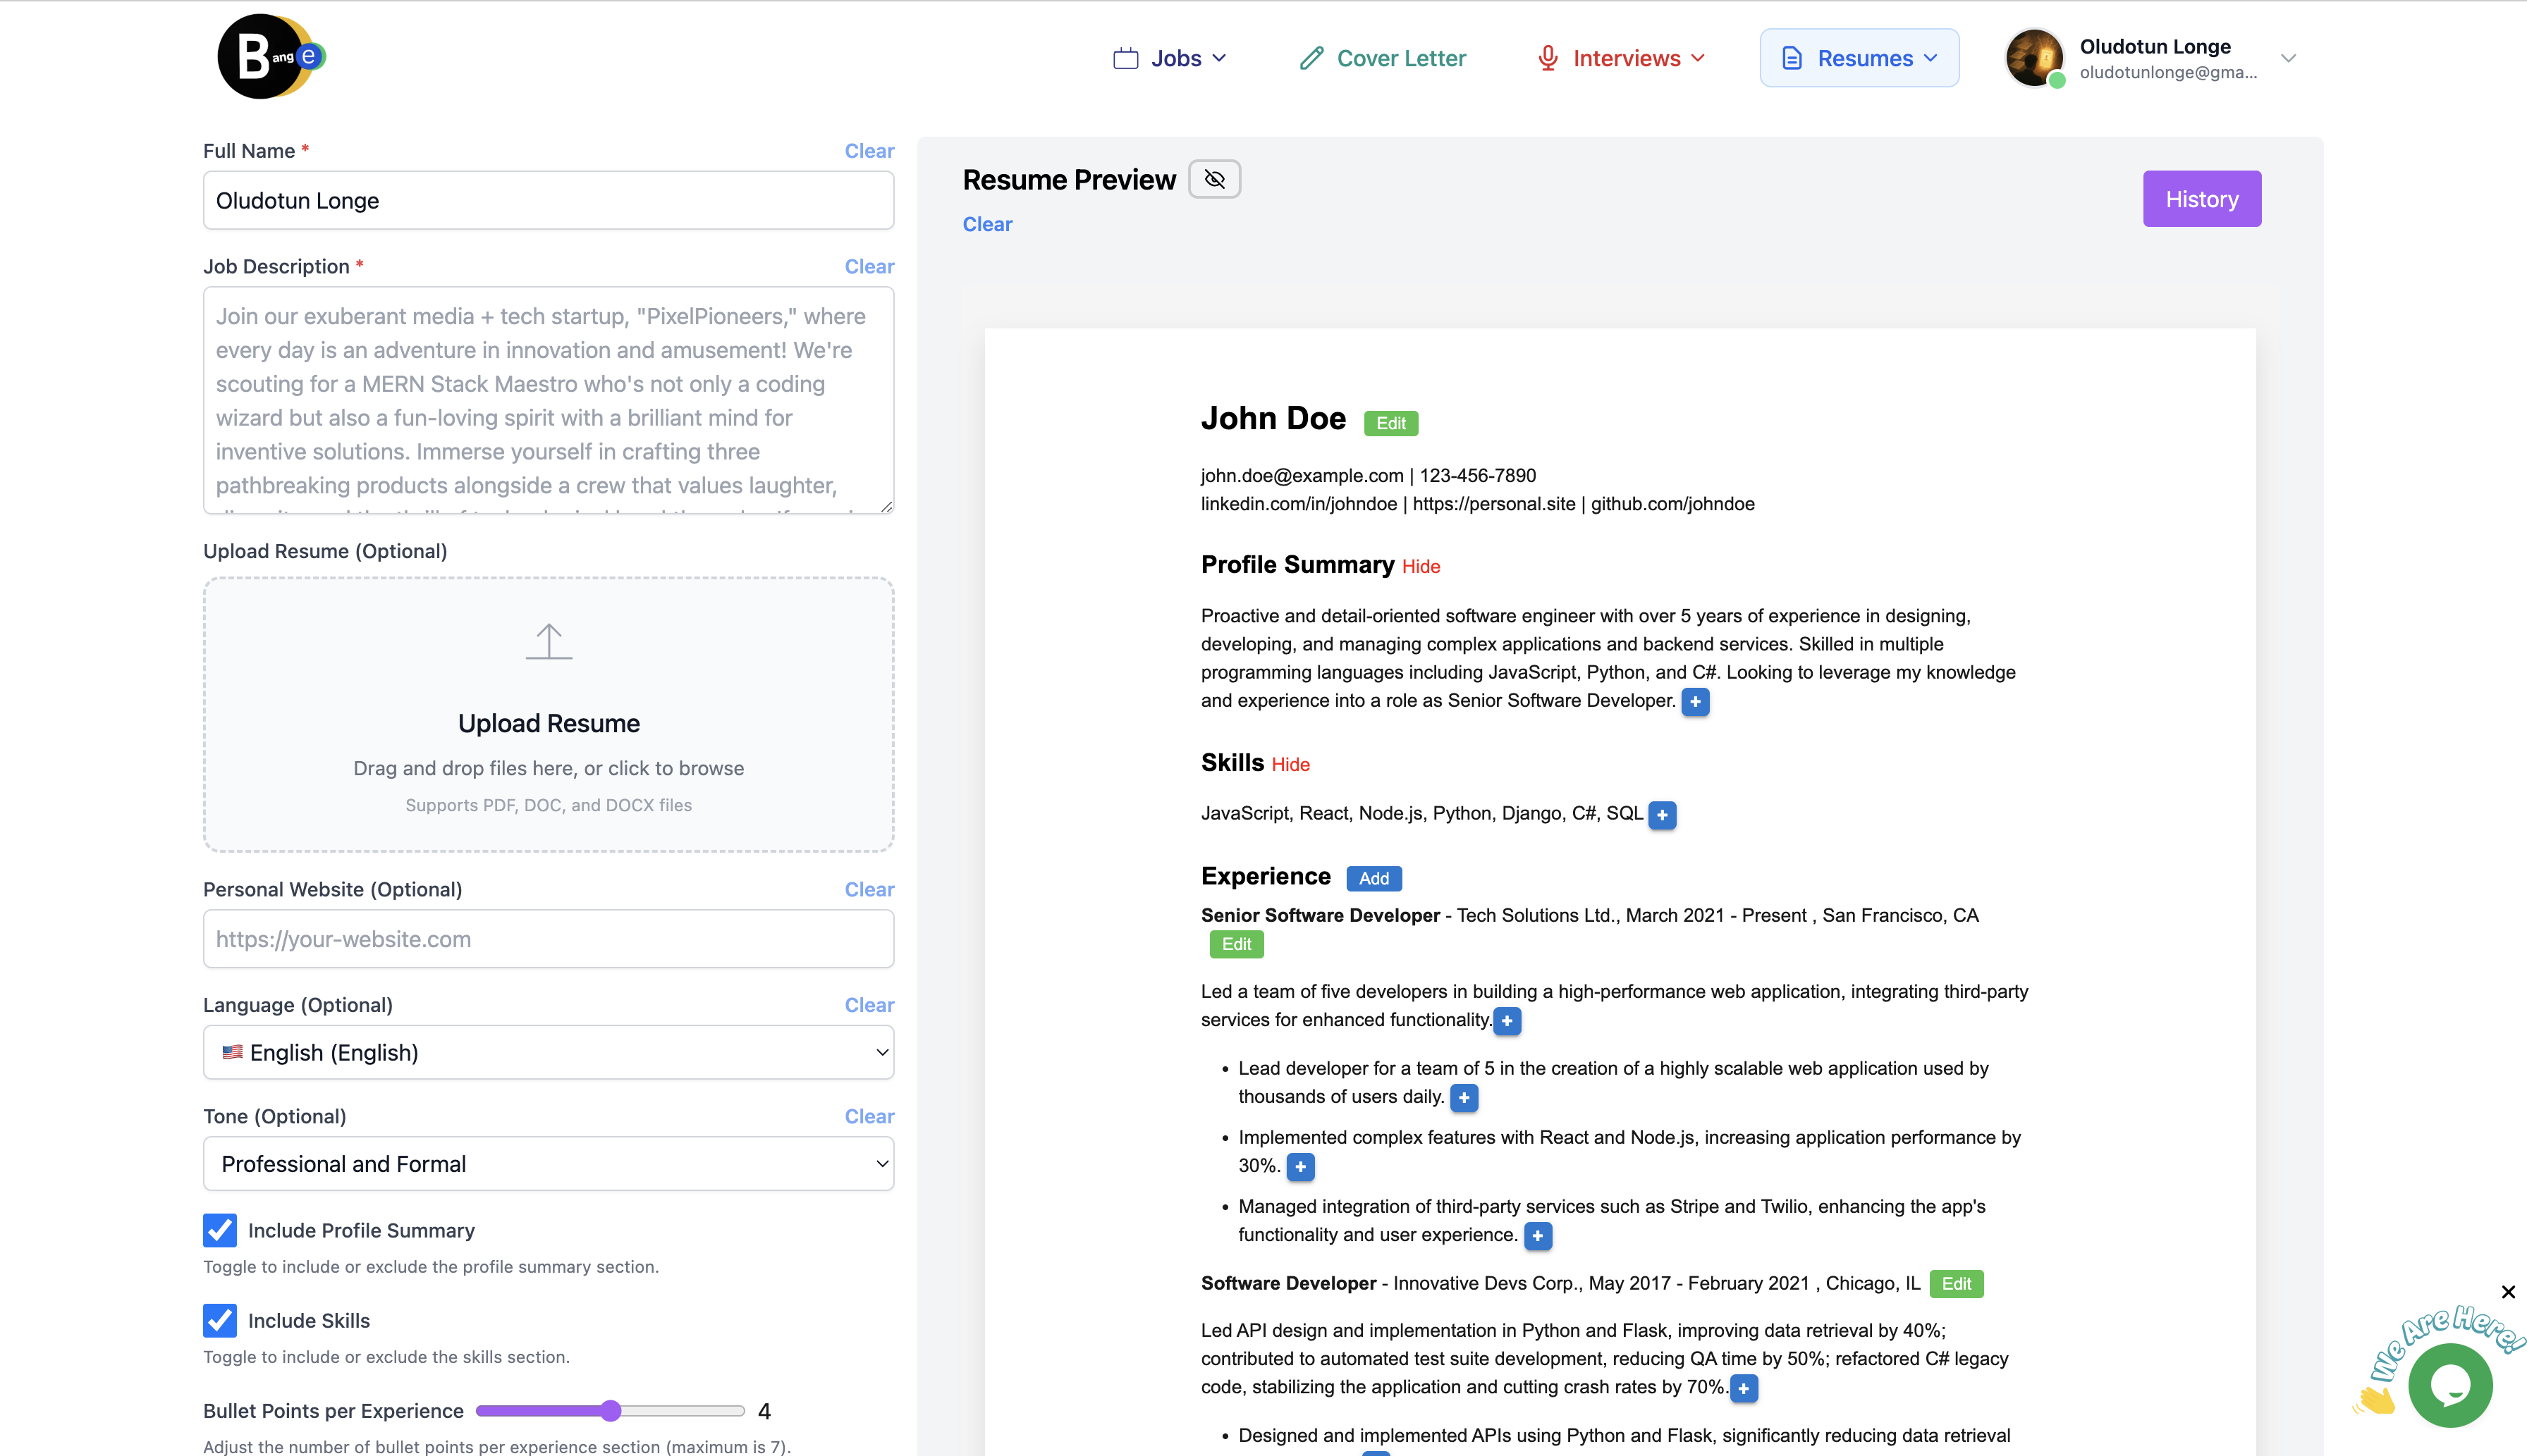Click the upload arrow icon in Upload Resume
Image resolution: width=2527 pixels, height=1456 pixels.
[549, 640]
